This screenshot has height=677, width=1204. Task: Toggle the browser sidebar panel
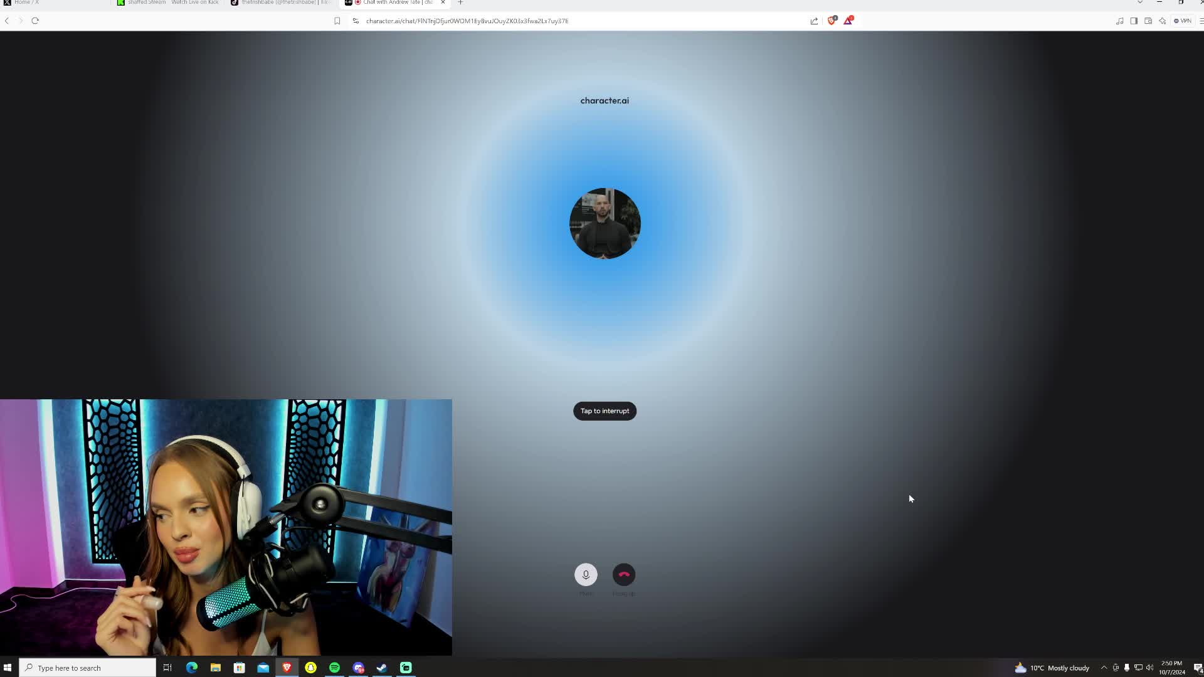1134,21
